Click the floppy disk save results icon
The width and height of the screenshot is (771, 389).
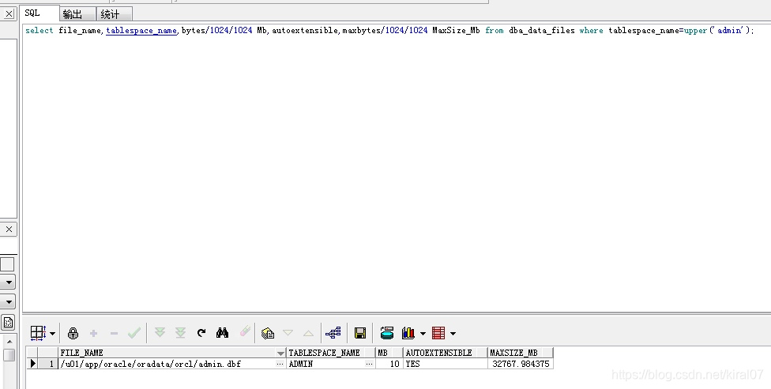pyautogui.click(x=360, y=333)
